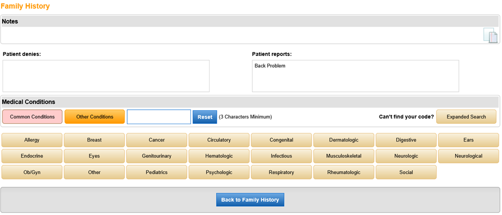Screen dimensions: 502x215
Task: Switch to Other Conditions tab
Action: pos(95,117)
